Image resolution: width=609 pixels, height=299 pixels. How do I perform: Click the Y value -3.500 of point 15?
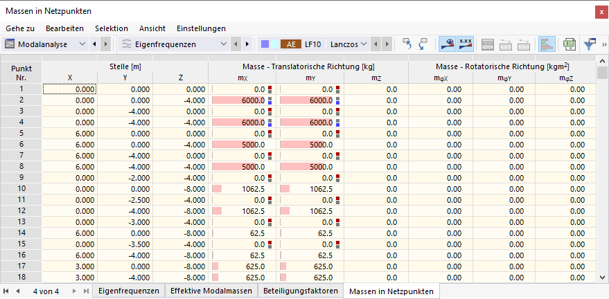point(125,244)
